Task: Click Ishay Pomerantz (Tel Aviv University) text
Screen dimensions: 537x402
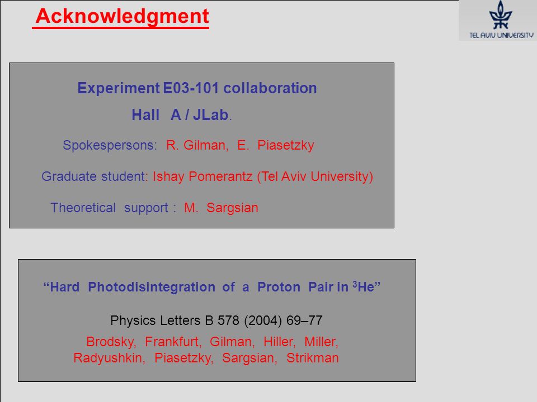Action: coord(263,176)
